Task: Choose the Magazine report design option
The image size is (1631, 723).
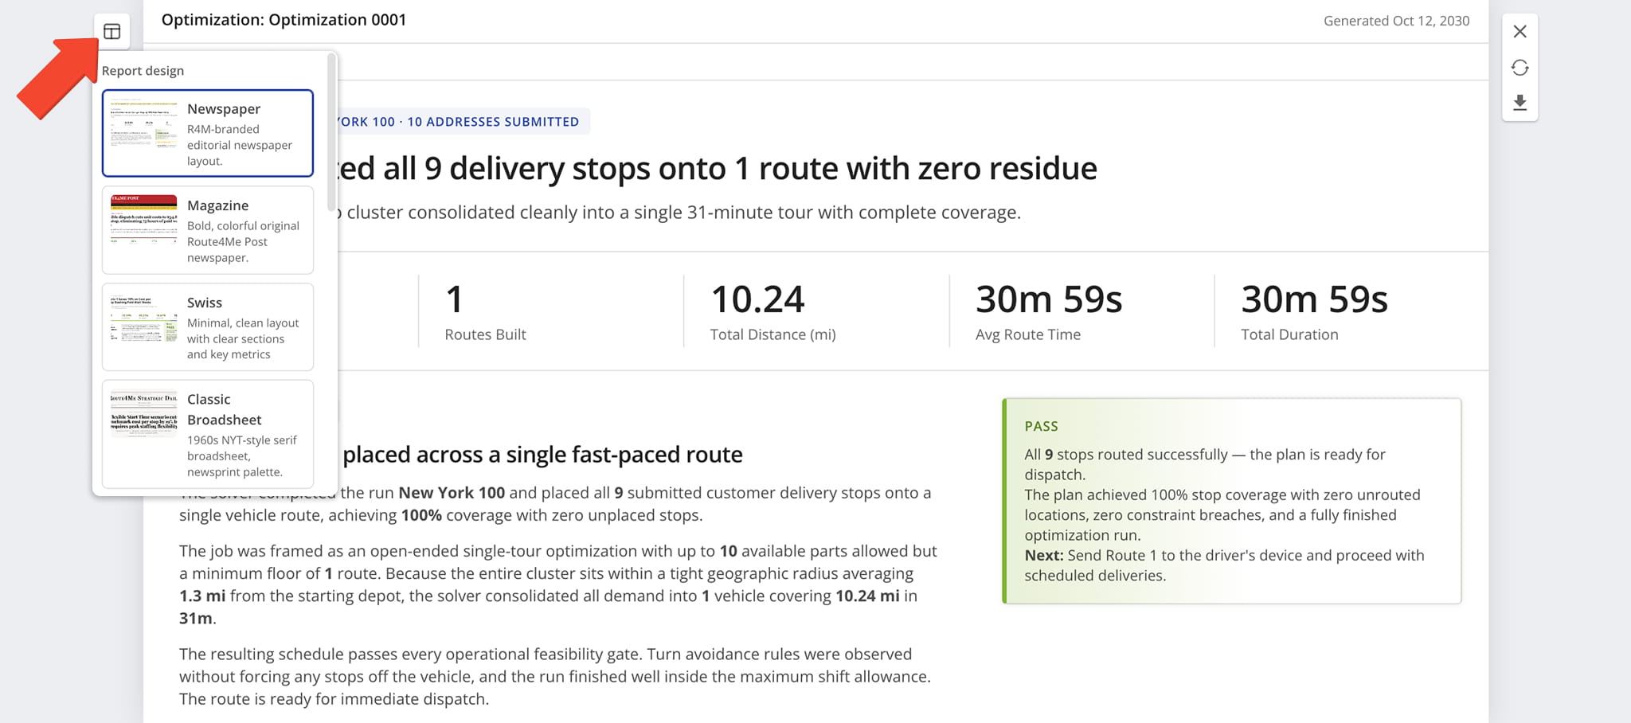Action: tap(208, 230)
